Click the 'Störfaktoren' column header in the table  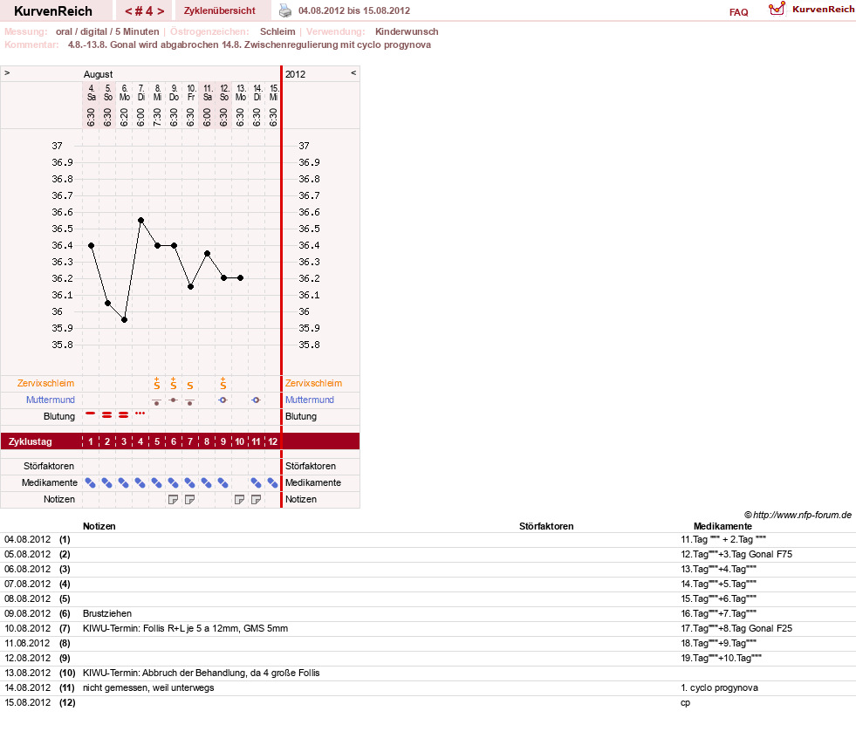coord(546,526)
